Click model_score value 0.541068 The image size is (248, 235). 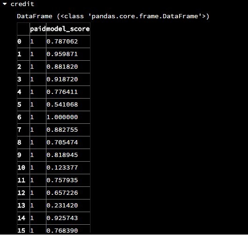click(x=62, y=105)
